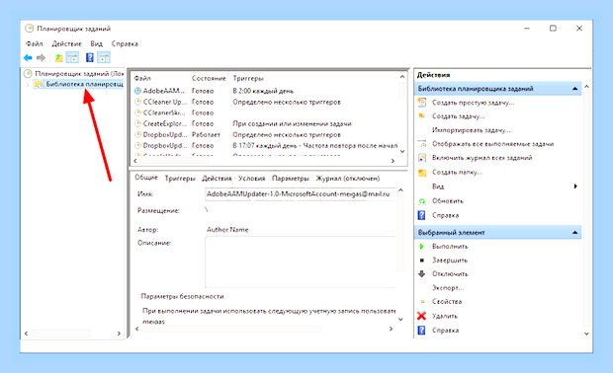This screenshot has width=613, height=373.
Task: Select the CCleaner Up... task row
Action: click(x=266, y=102)
